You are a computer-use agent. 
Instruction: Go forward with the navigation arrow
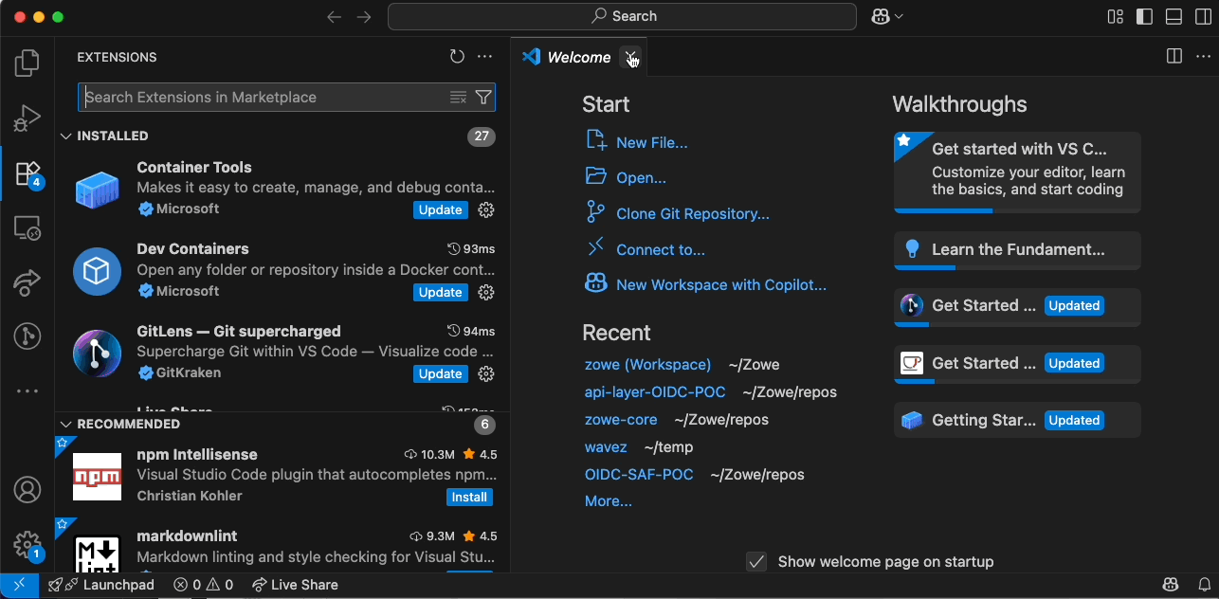tap(364, 16)
